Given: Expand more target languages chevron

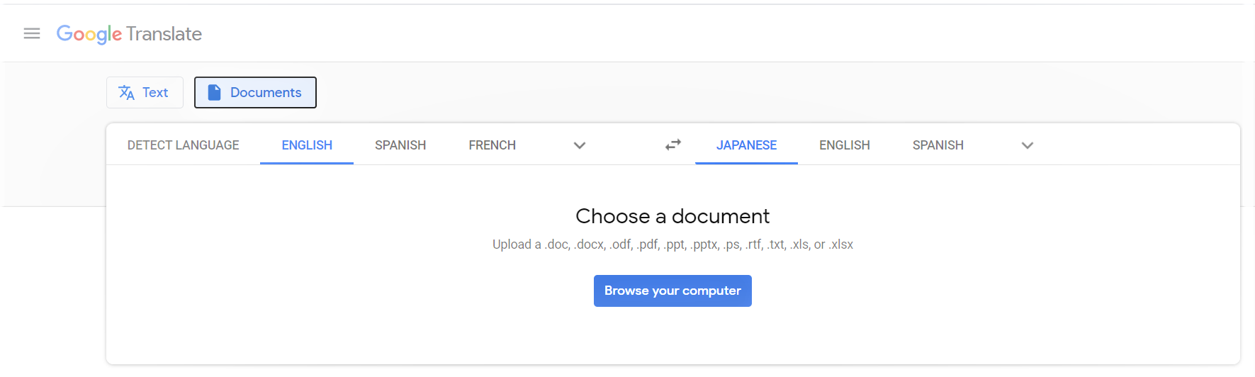Looking at the screenshot, I should 1028,145.
